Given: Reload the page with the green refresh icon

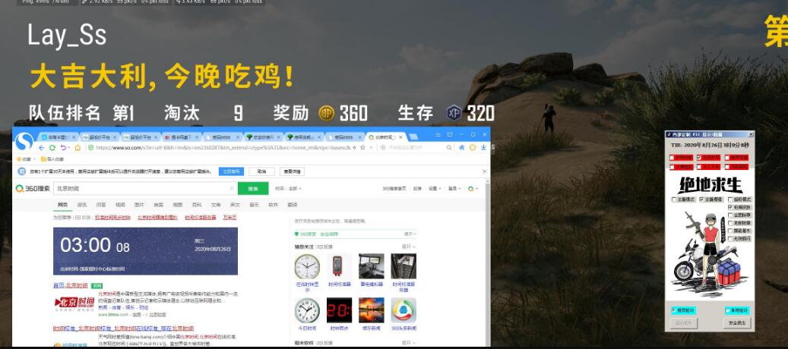Looking at the screenshot, I should [x=52, y=148].
